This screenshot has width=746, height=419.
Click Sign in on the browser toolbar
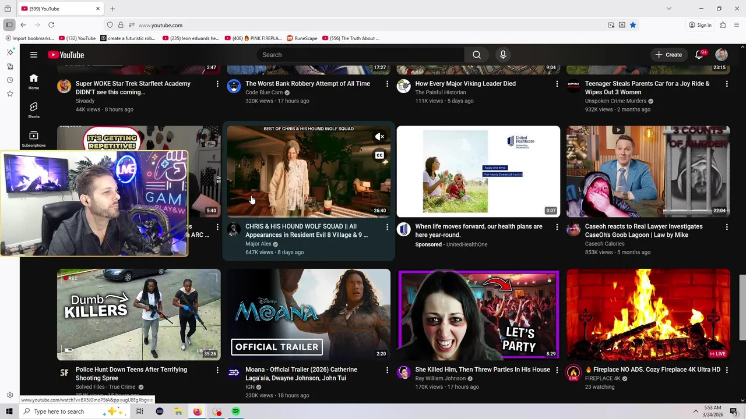pyautogui.click(x=700, y=25)
